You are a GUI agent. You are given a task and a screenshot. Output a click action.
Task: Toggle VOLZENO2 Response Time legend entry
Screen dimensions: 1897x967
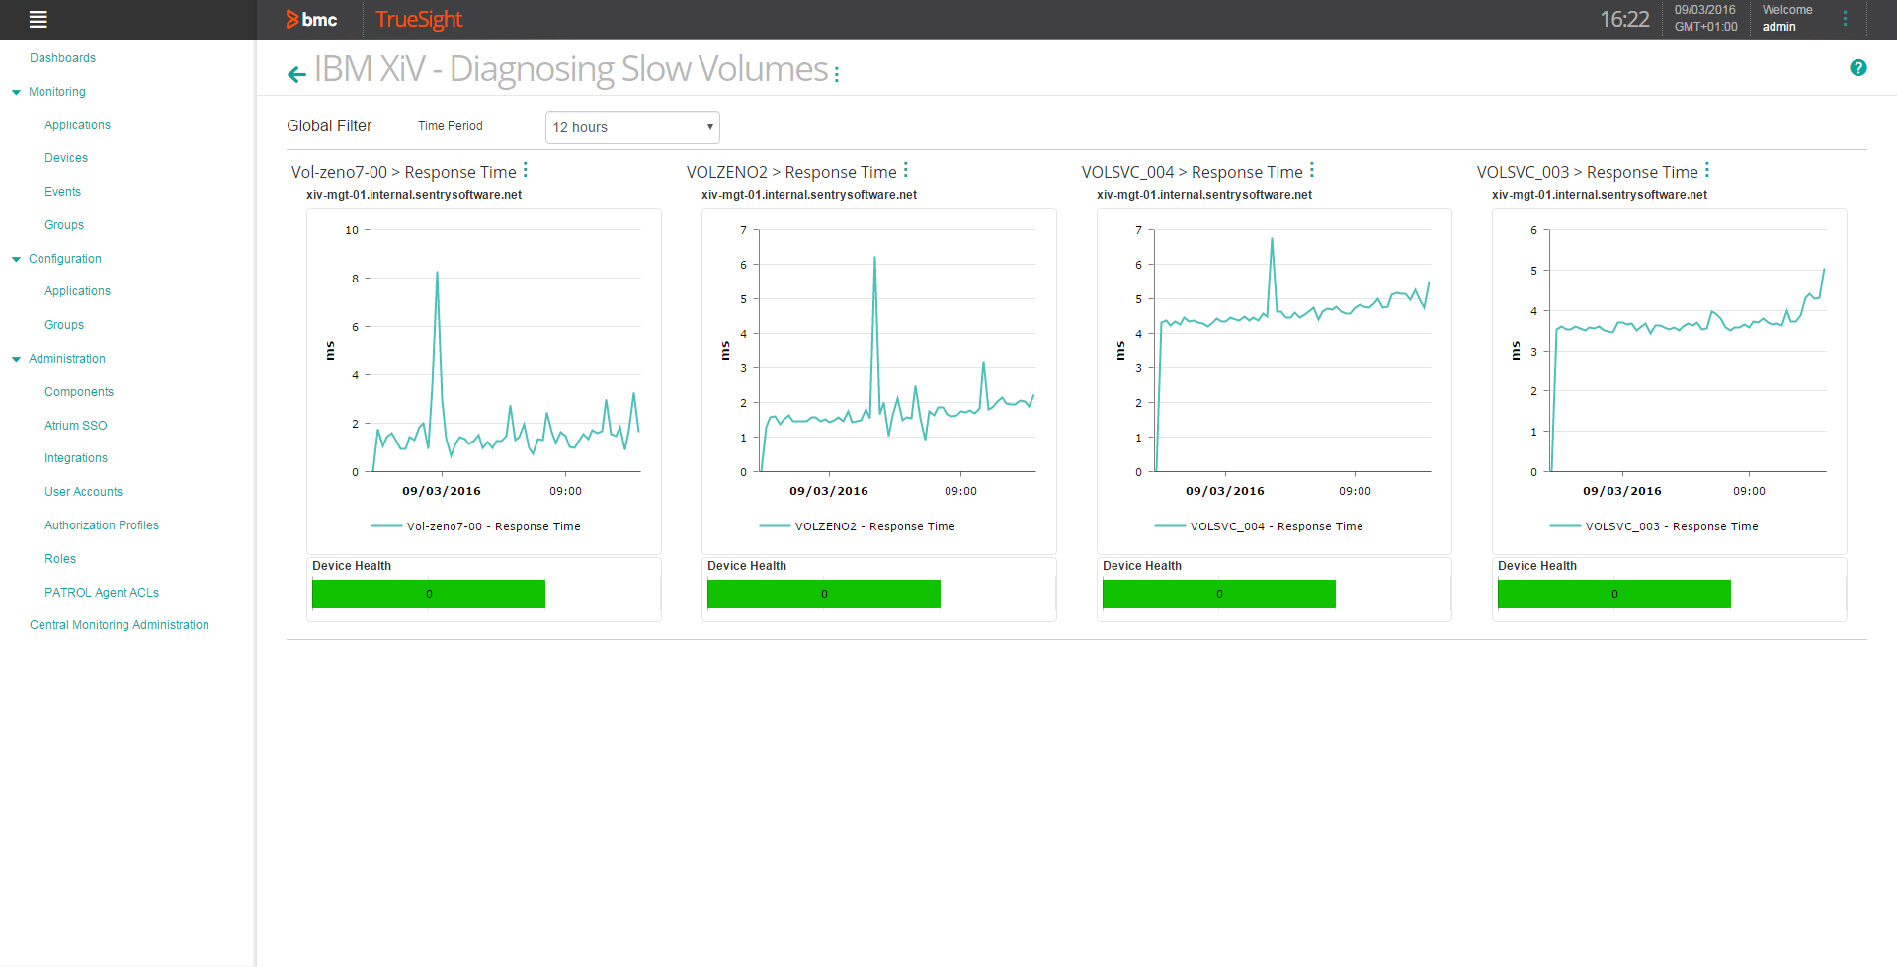tap(858, 526)
